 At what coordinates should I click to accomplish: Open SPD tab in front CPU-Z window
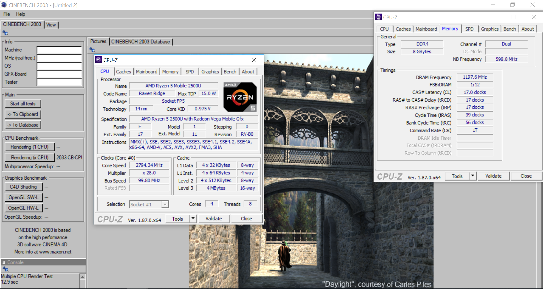190,72
